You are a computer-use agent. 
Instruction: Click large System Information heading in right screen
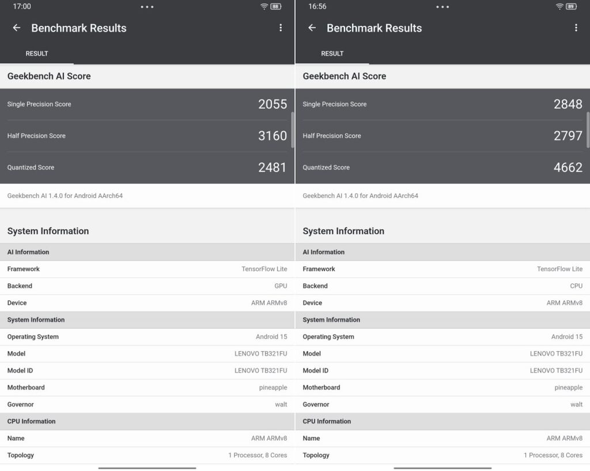click(343, 231)
